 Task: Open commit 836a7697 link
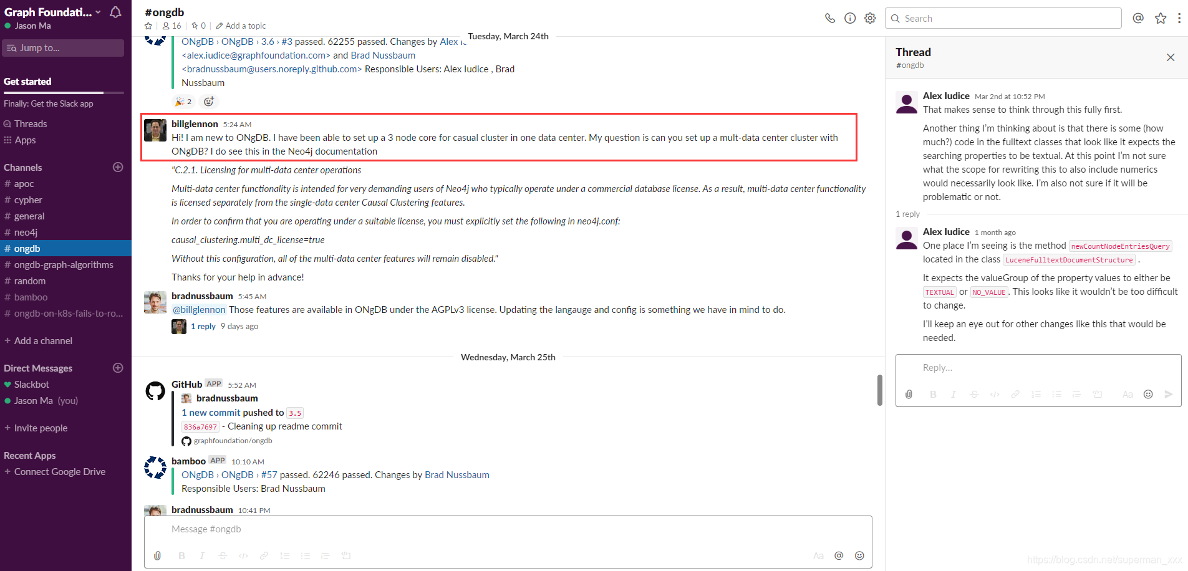[x=201, y=427]
